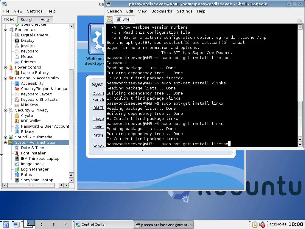Open Konsole Session menu
The width and height of the screenshot is (305, 229).
click(114, 11)
